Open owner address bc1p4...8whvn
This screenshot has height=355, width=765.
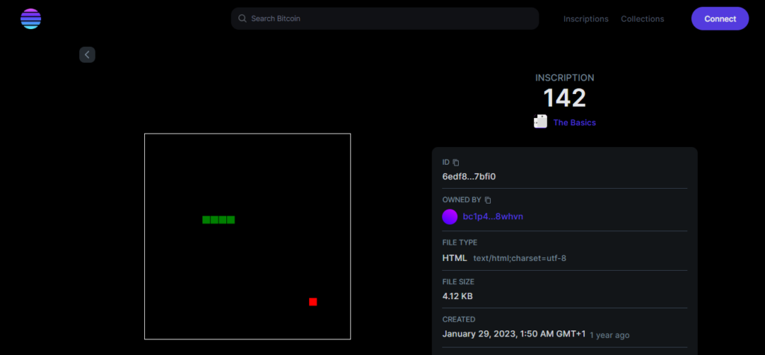(x=493, y=217)
